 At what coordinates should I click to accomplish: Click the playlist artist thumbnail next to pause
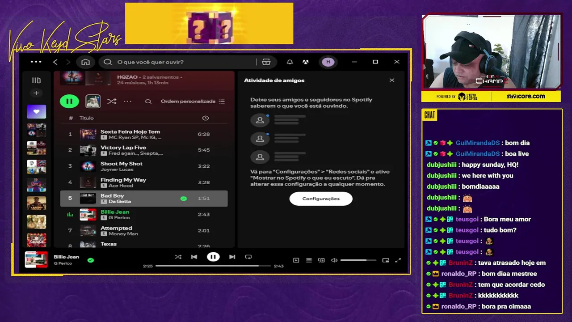[x=93, y=101]
